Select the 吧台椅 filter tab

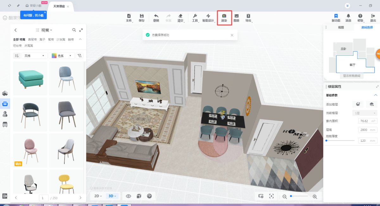(17, 46)
